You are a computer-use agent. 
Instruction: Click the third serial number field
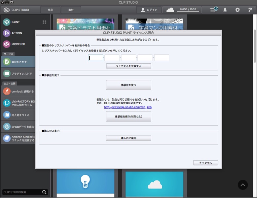(x=128, y=58)
